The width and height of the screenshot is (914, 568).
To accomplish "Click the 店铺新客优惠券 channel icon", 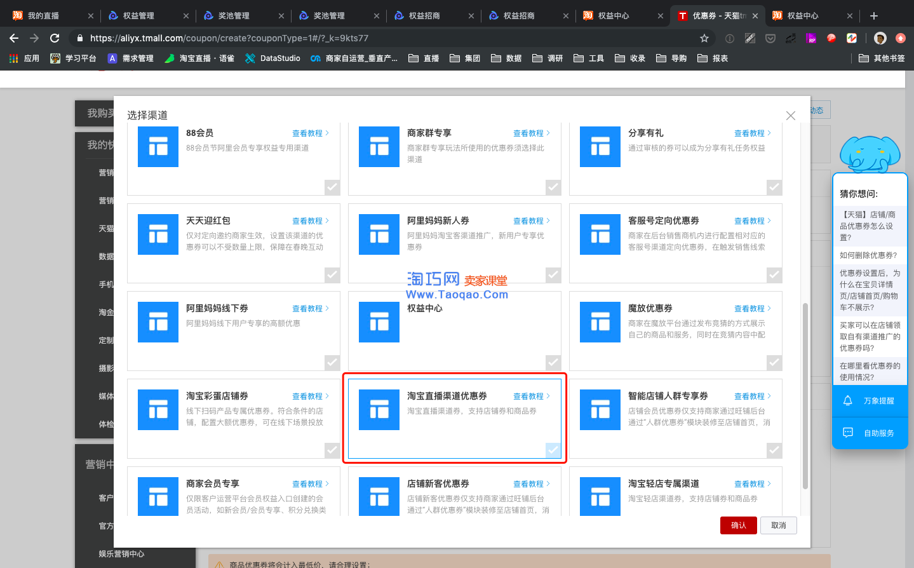I will pos(379,496).
